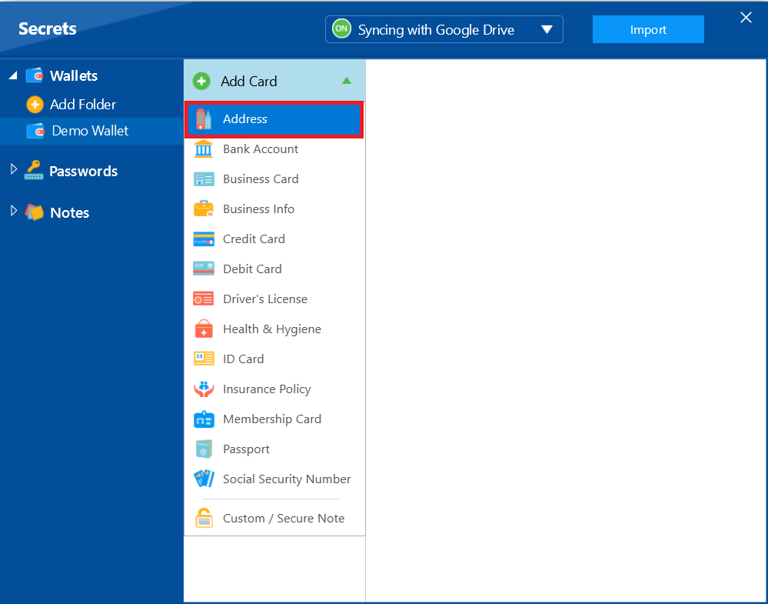Click the yellow plus Add Folder icon
This screenshot has width=768, height=604.
click(x=35, y=105)
